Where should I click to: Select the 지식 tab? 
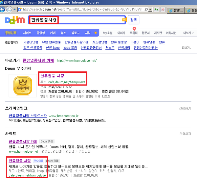(x=88, y=33)
